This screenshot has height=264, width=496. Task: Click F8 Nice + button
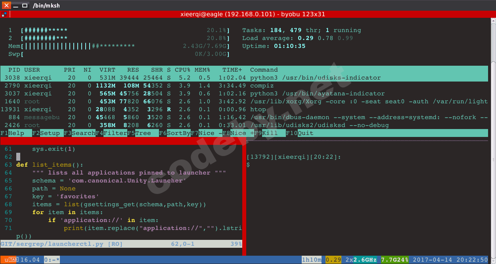(x=238, y=133)
